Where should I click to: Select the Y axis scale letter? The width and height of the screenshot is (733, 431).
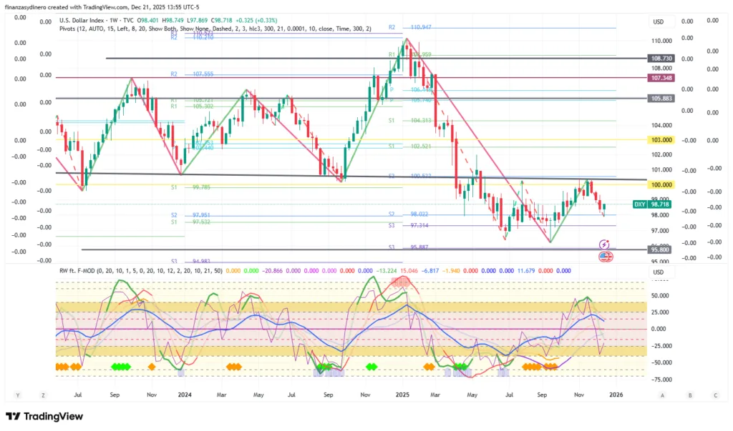click(16, 395)
